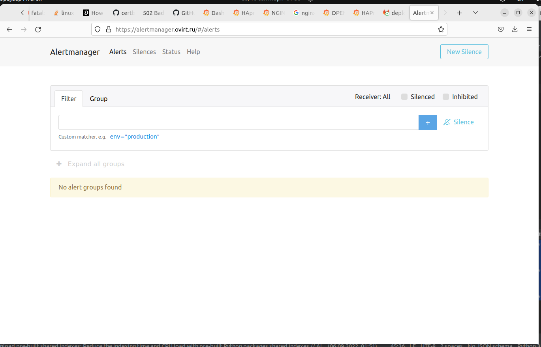Image resolution: width=541 pixels, height=347 pixels.
Task: Open the tracking protection shield icon
Action: pyautogui.click(x=98, y=29)
